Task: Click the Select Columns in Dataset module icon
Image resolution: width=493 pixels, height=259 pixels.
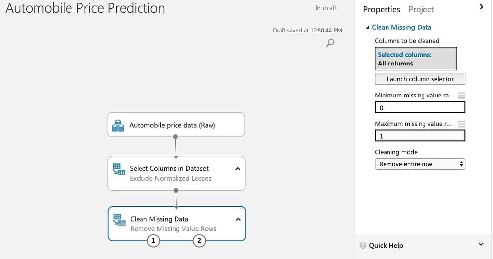Action: [x=119, y=169]
